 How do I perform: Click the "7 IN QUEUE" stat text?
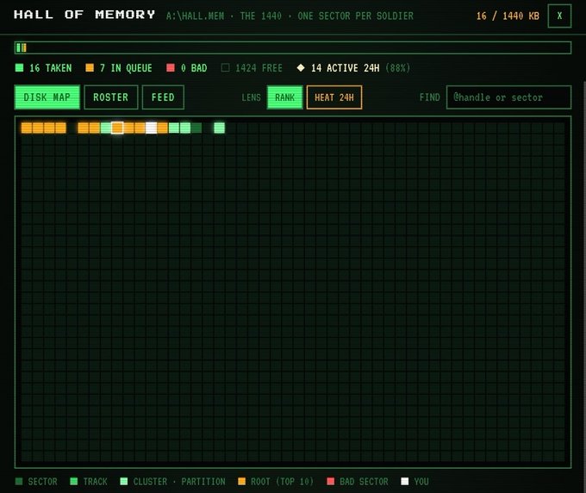126,68
